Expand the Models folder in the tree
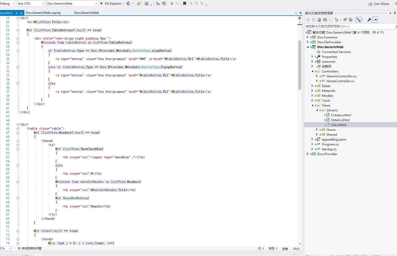The width and height of the screenshot is (397, 256). click(x=312, y=95)
